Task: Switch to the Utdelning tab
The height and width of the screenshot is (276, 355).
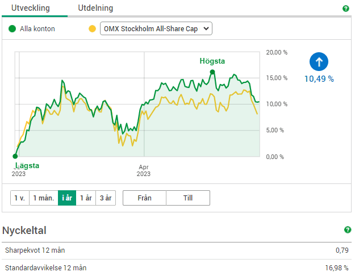Action: click(95, 9)
